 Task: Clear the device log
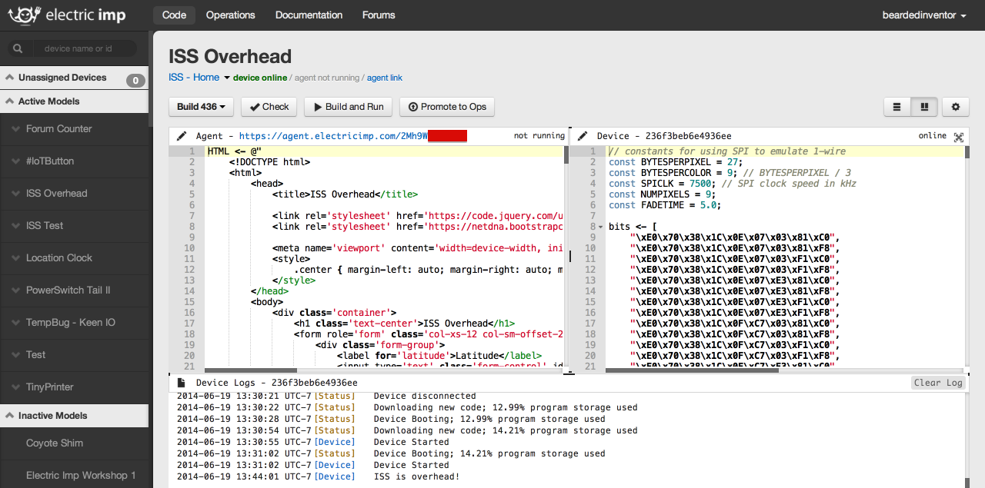938,383
